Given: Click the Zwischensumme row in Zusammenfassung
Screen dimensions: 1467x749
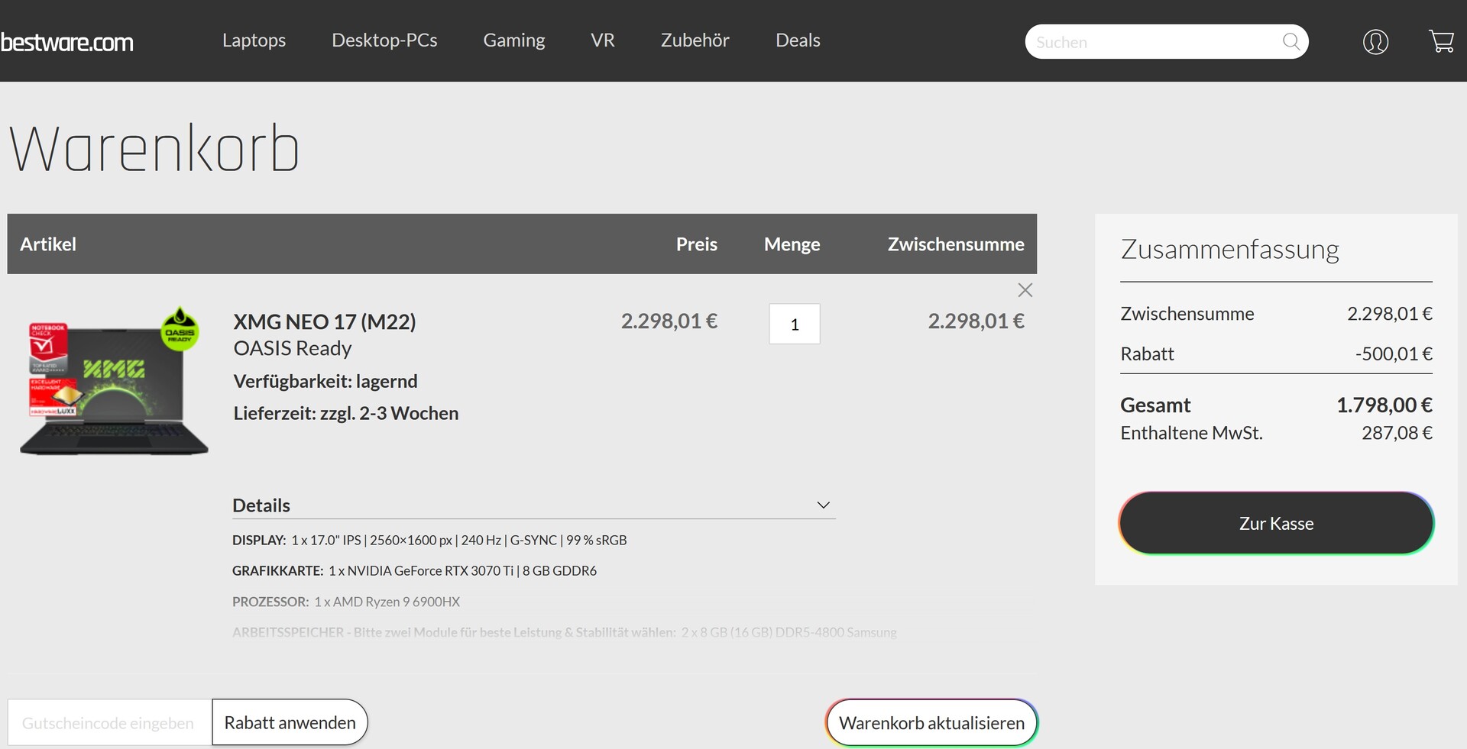Looking at the screenshot, I should (1276, 314).
